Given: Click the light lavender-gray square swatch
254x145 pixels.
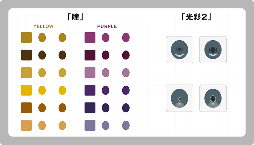Looking at the screenshot, I should [x=90, y=125].
